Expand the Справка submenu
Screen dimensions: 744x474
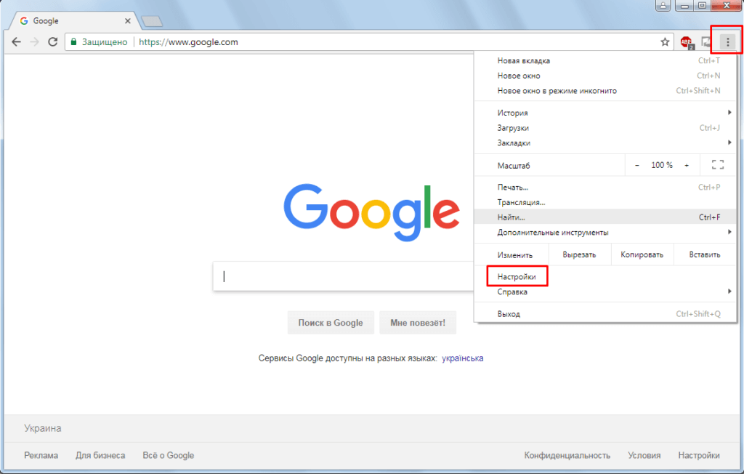click(605, 292)
